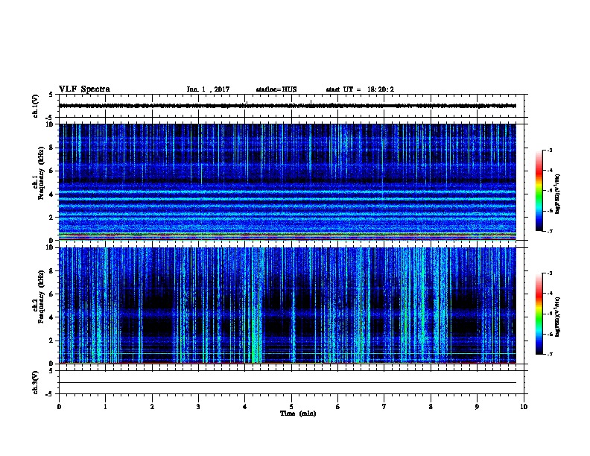Click the ch.1 PSD color bar

(x=539, y=191)
